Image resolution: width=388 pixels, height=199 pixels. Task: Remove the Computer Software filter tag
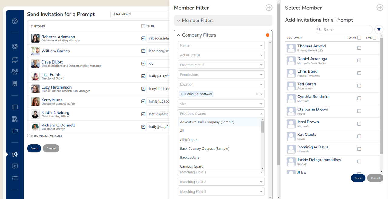(x=182, y=94)
